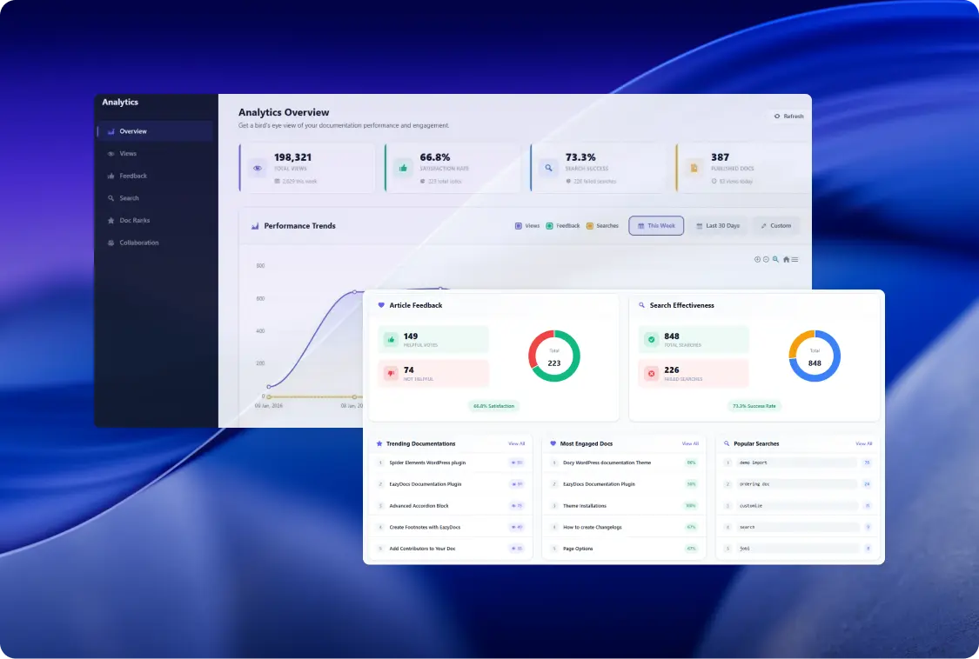The height and width of the screenshot is (659, 979).
Task: Click the chart zoom-in plus icon
Action: (x=757, y=259)
